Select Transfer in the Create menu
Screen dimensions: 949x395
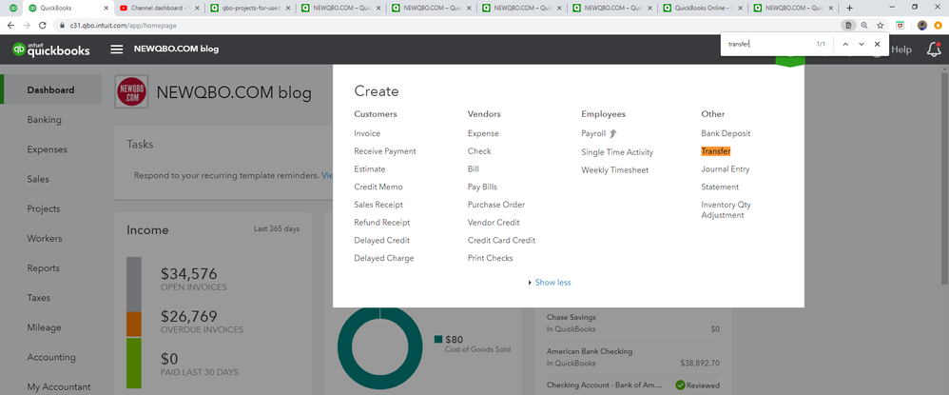point(716,151)
